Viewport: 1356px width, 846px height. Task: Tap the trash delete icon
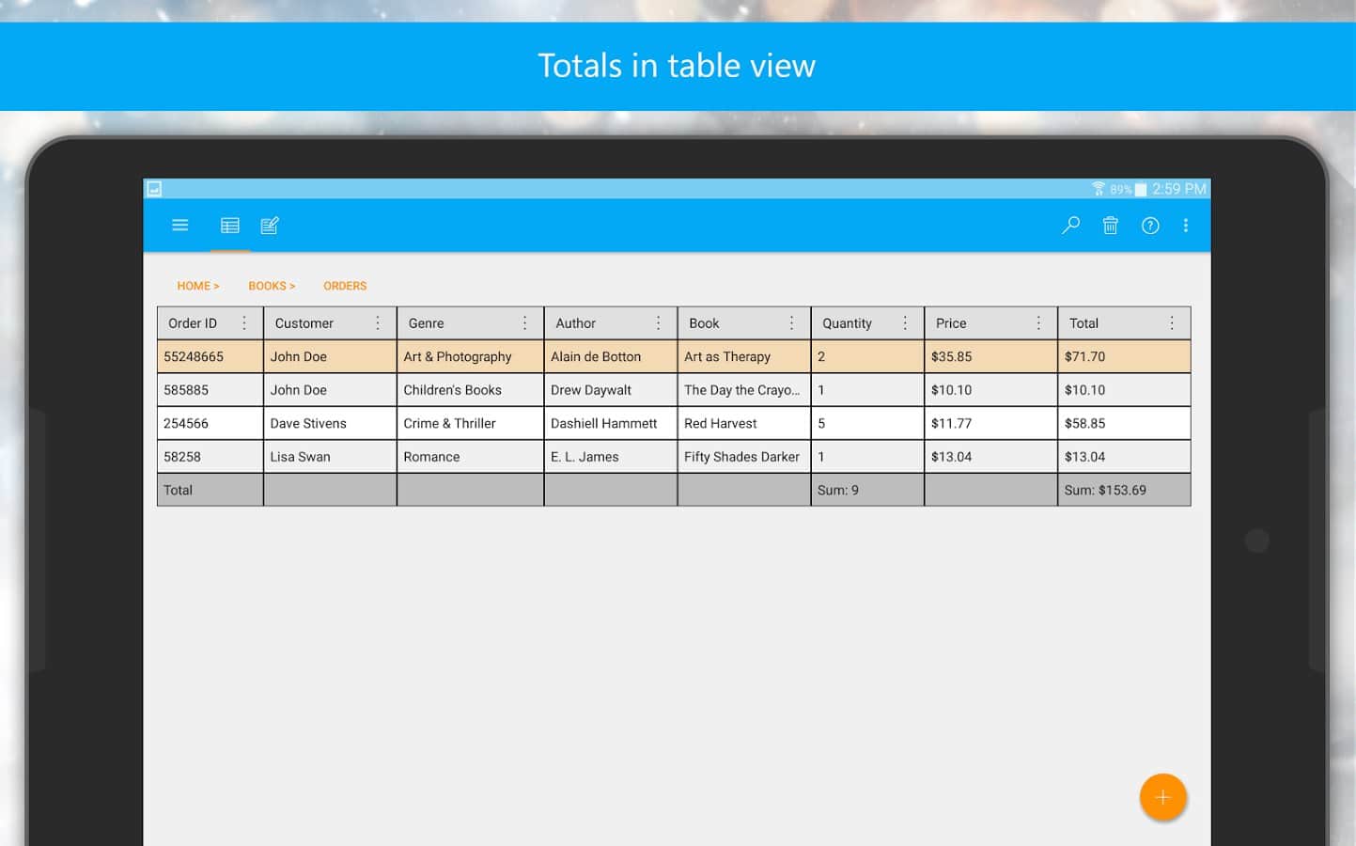1110,226
